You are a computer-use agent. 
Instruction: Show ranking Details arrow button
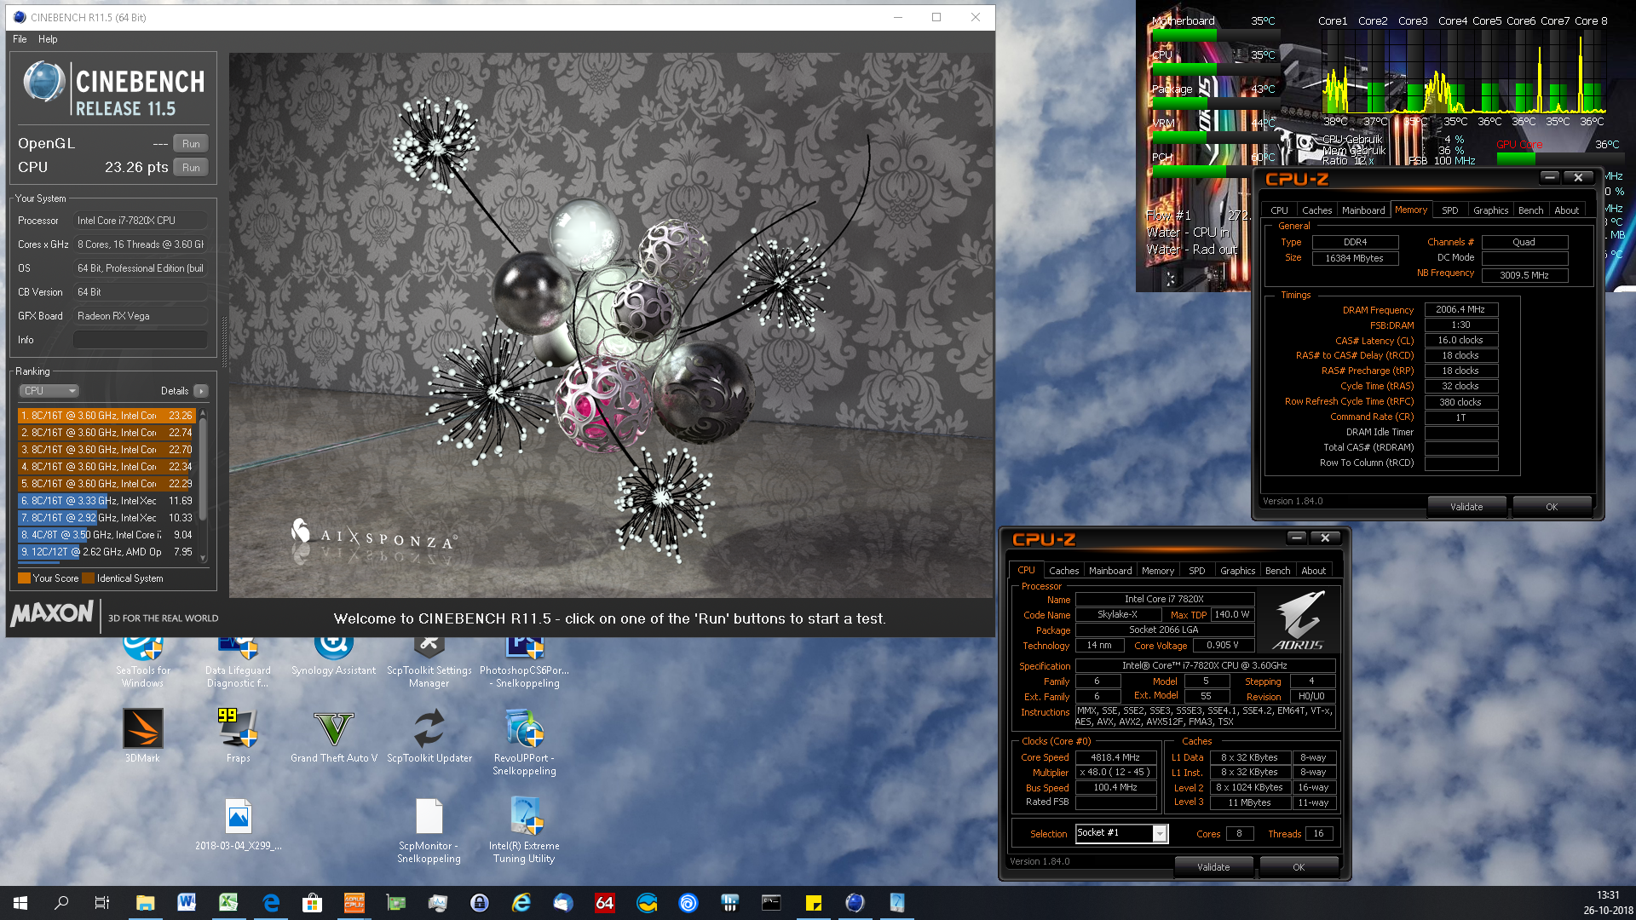click(200, 391)
